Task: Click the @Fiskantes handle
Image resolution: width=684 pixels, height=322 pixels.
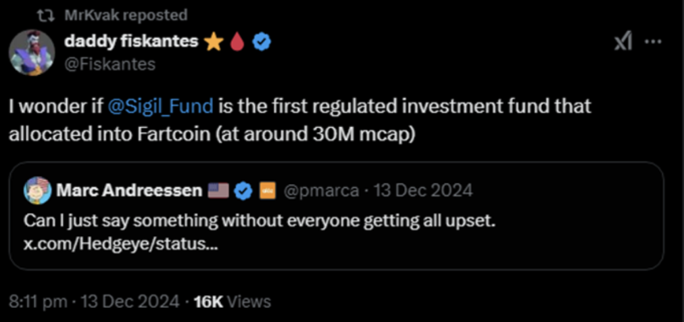Action: [110, 64]
